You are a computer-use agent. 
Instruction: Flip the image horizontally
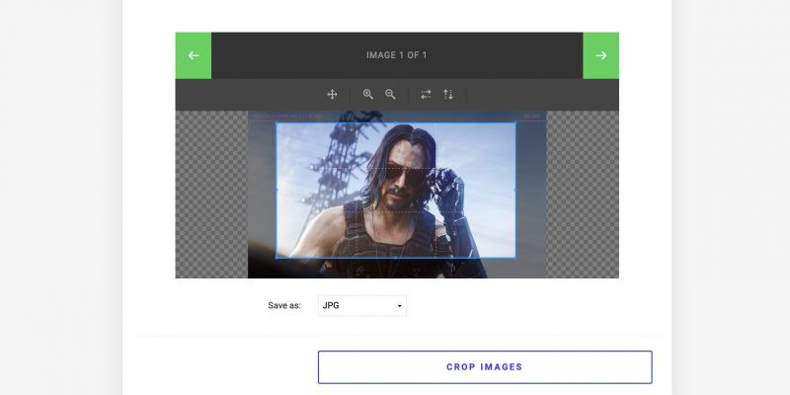(x=426, y=94)
